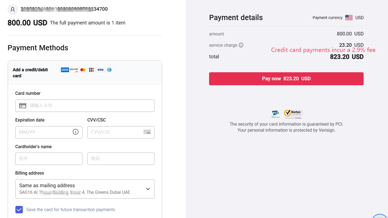Expand the billing address dropdown

tap(148, 189)
